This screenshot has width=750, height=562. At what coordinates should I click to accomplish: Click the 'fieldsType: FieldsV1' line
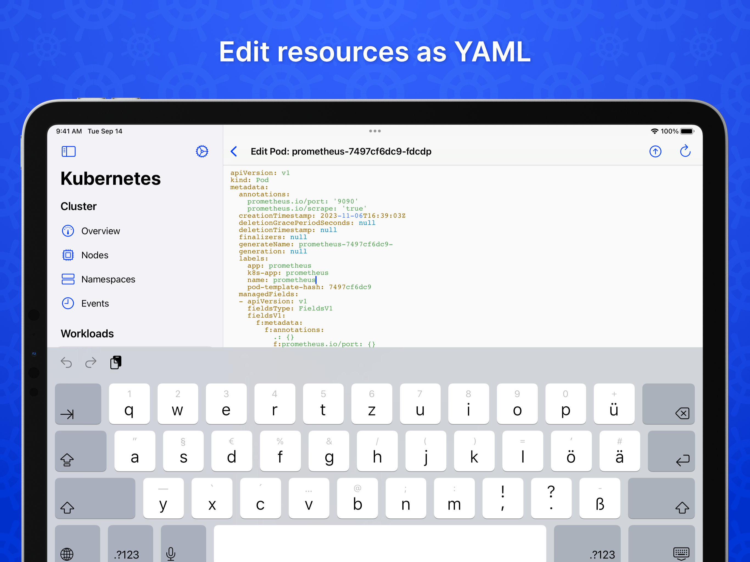tap(290, 308)
